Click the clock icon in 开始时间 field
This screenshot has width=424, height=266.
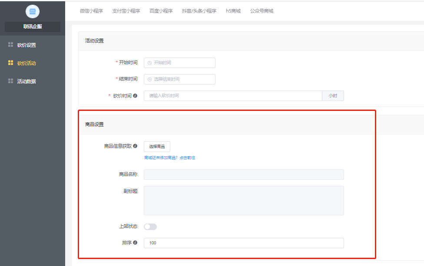[x=149, y=63]
